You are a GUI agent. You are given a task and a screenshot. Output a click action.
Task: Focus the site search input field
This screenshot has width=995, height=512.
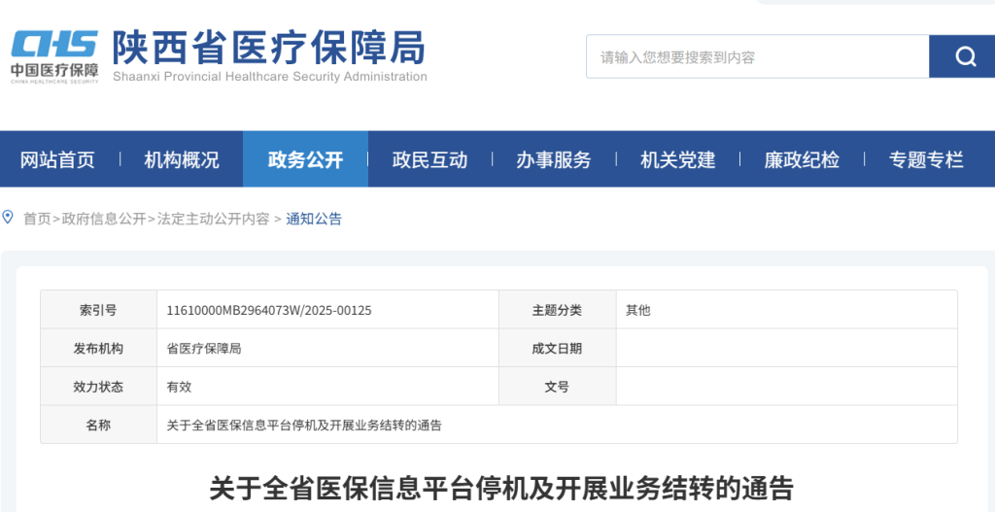(757, 56)
